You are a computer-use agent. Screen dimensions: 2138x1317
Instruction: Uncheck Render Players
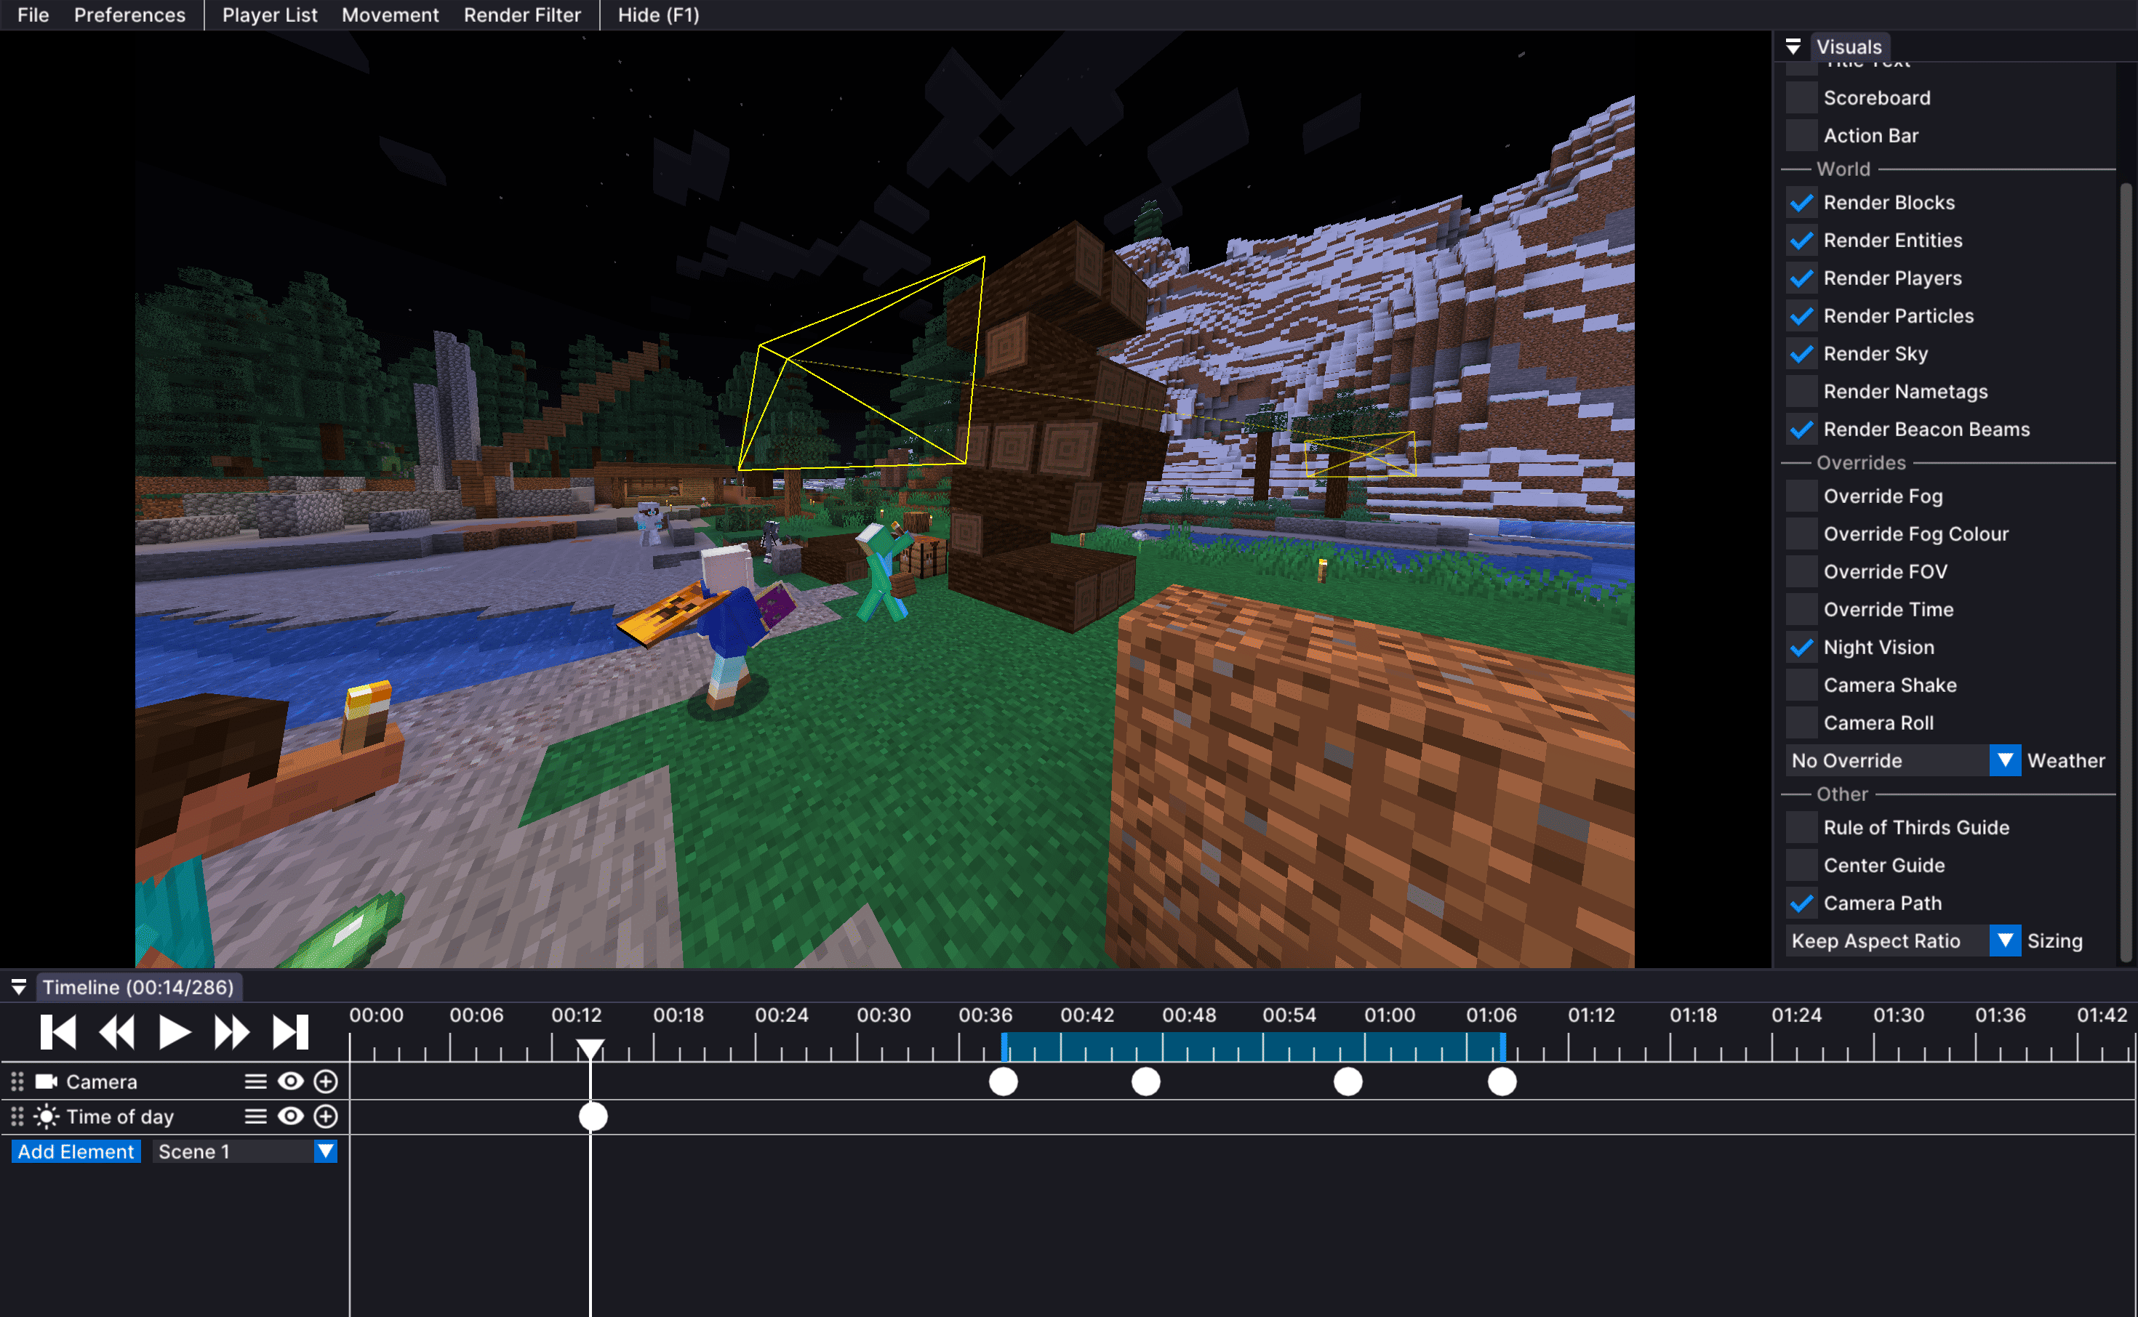(1801, 278)
